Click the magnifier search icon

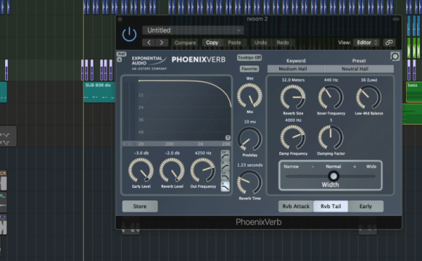(x=395, y=56)
